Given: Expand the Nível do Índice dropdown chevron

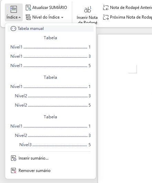Looking at the screenshot, I should tap(62, 18).
